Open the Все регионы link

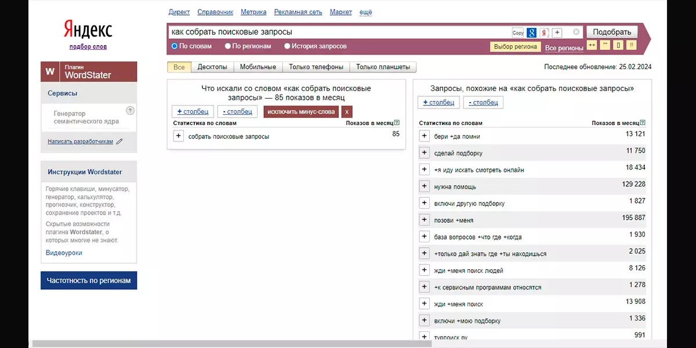(564, 48)
